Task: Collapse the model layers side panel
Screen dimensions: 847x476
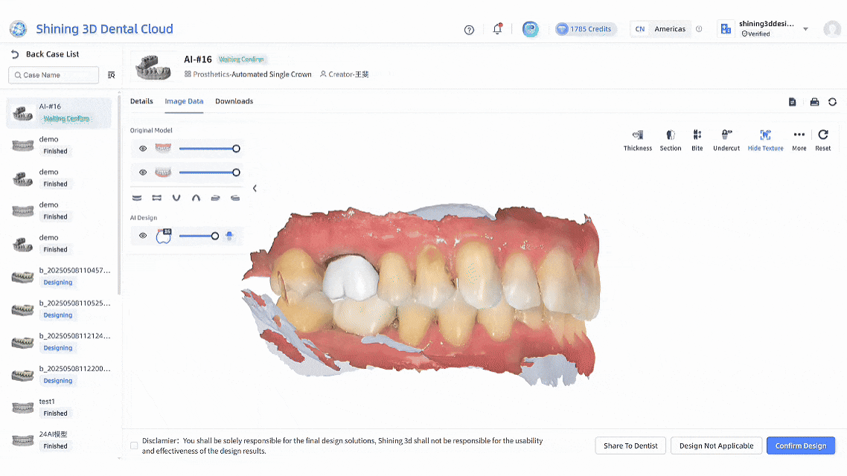Action: [255, 188]
